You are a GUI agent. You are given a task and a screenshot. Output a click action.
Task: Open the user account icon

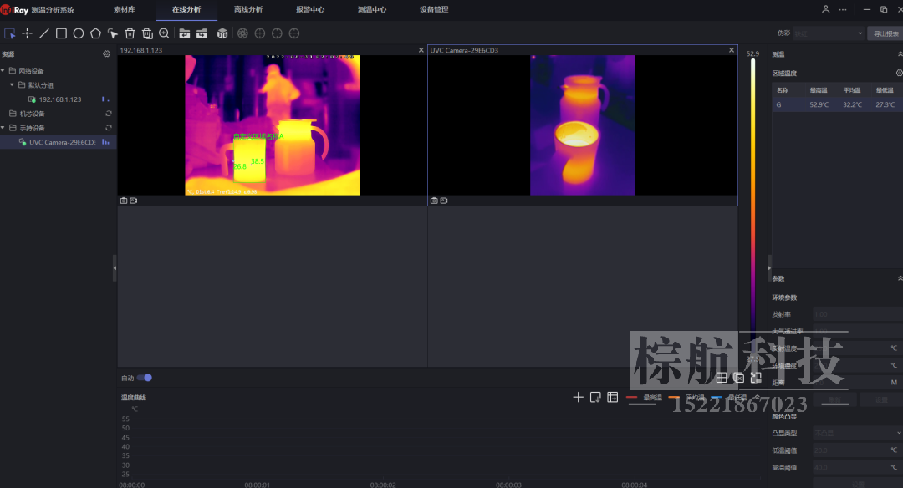pyautogui.click(x=825, y=9)
